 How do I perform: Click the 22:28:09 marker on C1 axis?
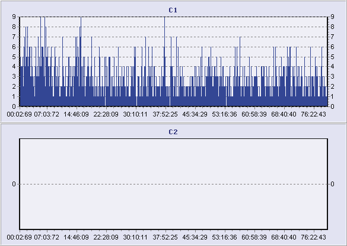tap(106, 114)
